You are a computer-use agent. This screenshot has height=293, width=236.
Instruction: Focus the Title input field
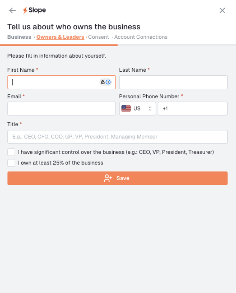(118, 137)
